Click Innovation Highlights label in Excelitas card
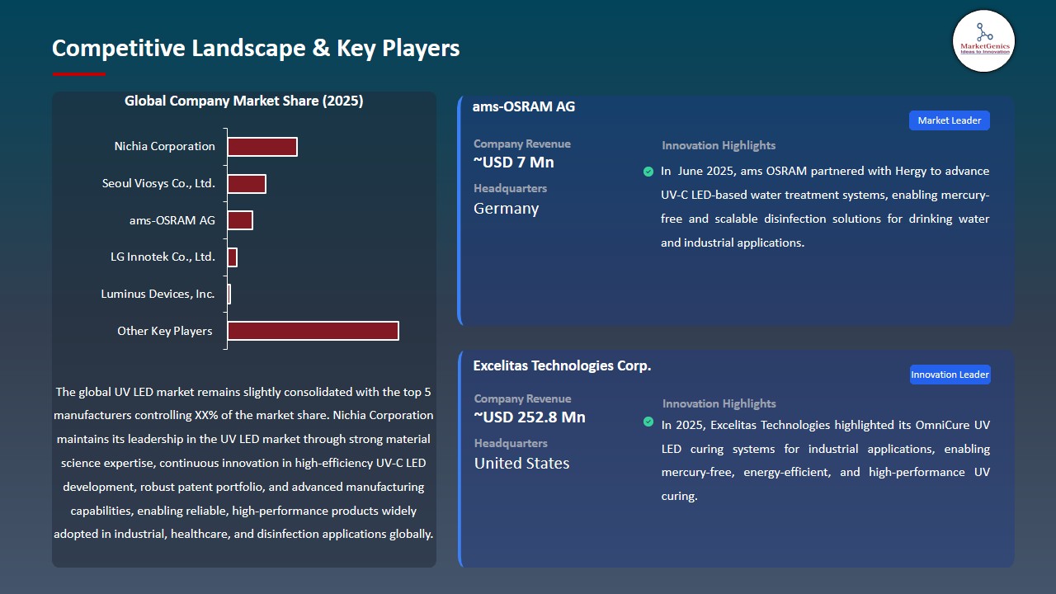The height and width of the screenshot is (594, 1056). tap(719, 403)
